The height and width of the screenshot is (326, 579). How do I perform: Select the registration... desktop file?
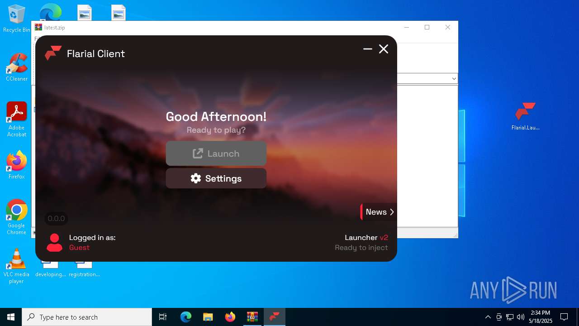(x=84, y=270)
